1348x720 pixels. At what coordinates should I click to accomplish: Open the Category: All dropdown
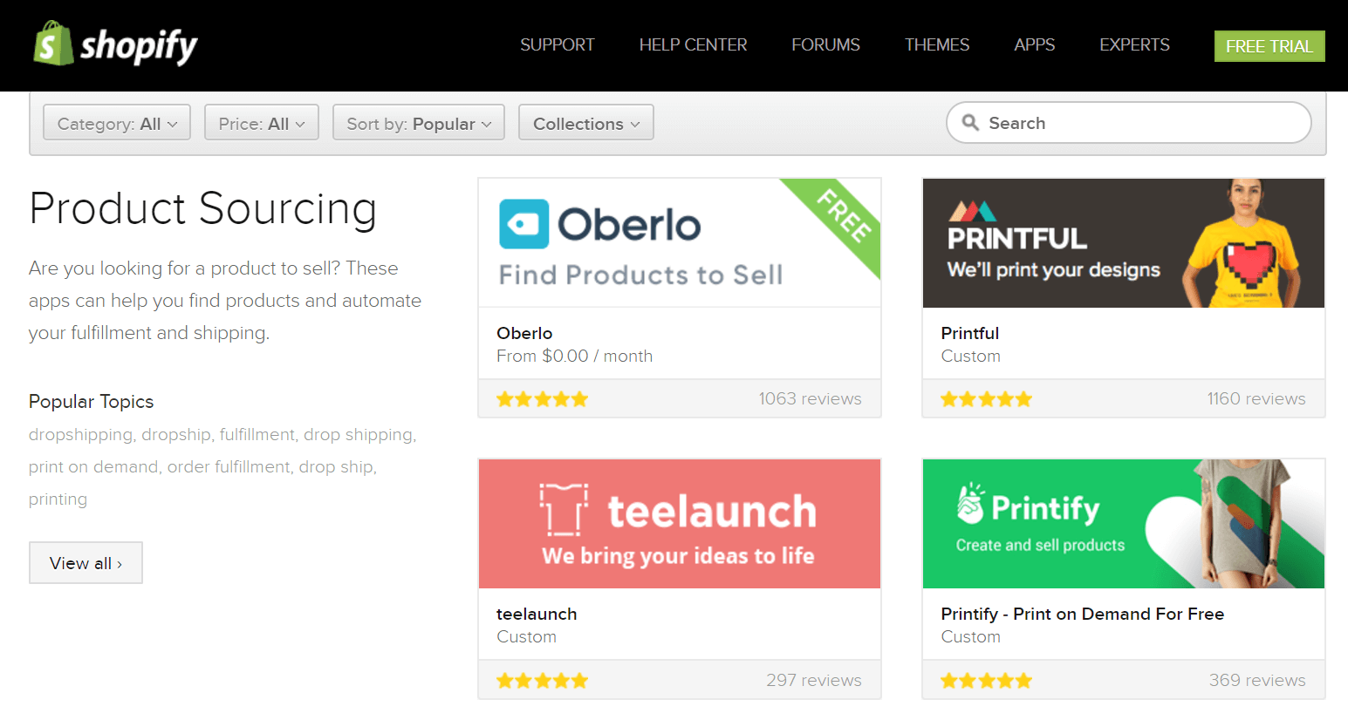[117, 123]
